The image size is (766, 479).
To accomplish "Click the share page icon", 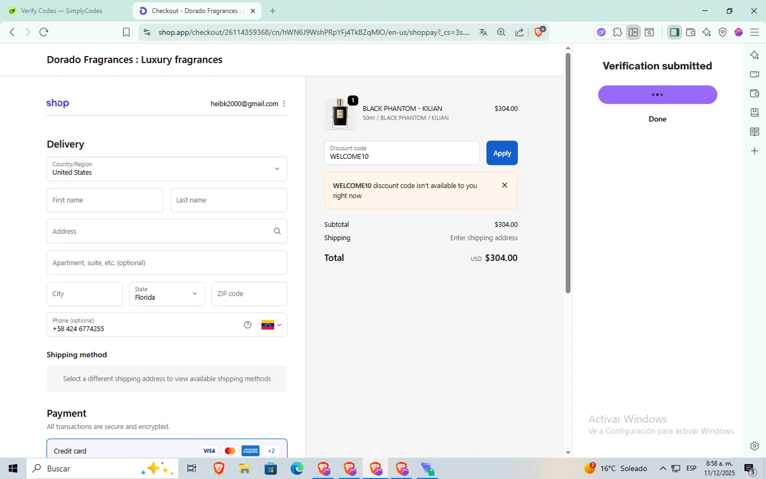I will [519, 32].
